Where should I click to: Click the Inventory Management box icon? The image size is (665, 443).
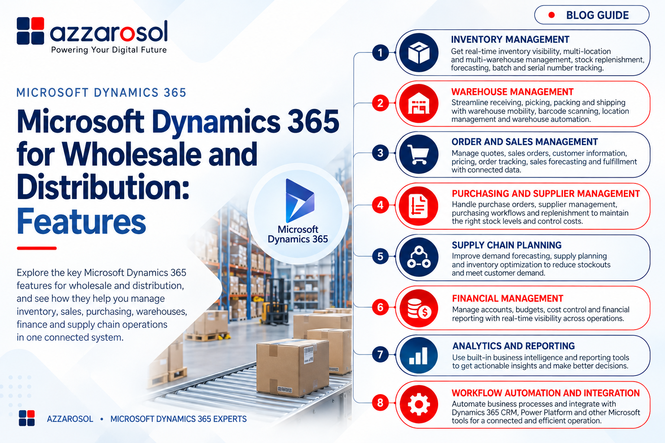419,53
